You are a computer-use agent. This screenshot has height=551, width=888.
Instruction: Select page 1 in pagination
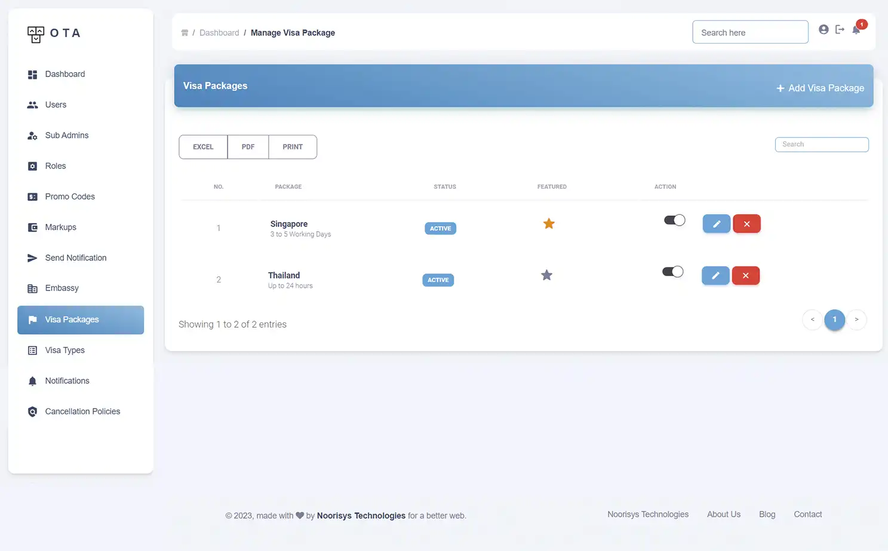[834, 319]
